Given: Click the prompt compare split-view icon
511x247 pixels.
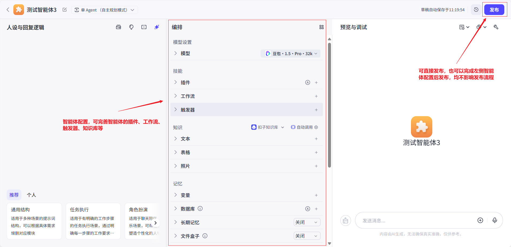Looking at the screenshot, I should pyautogui.click(x=144, y=27).
